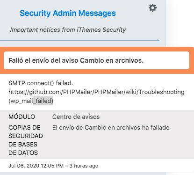The height and width of the screenshot is (175, 194).
Task: Click the word "Messages" in the panel title
Action: [97, 14]
